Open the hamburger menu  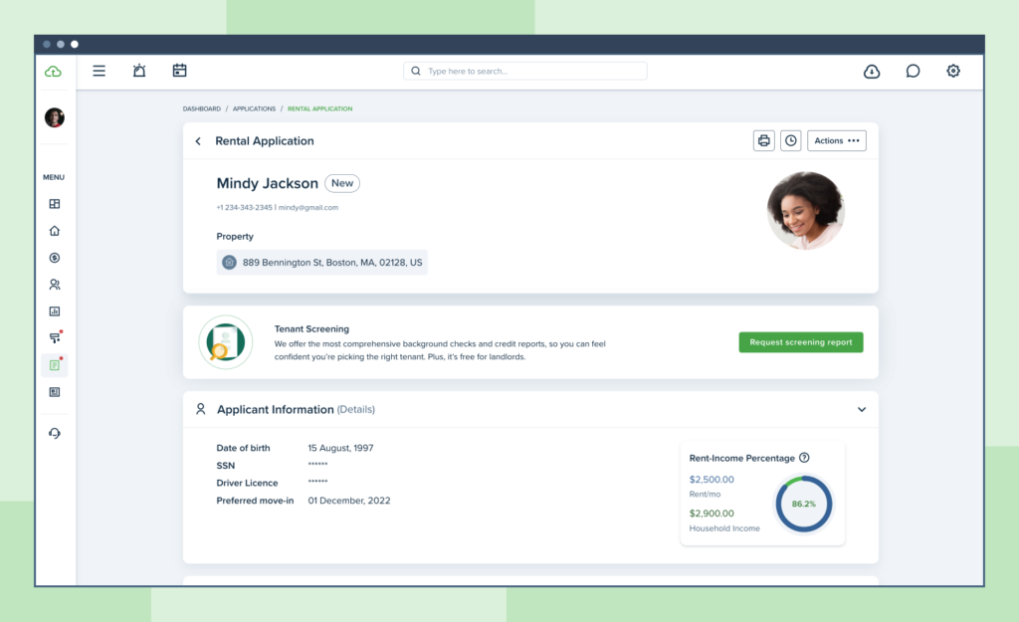99,71
